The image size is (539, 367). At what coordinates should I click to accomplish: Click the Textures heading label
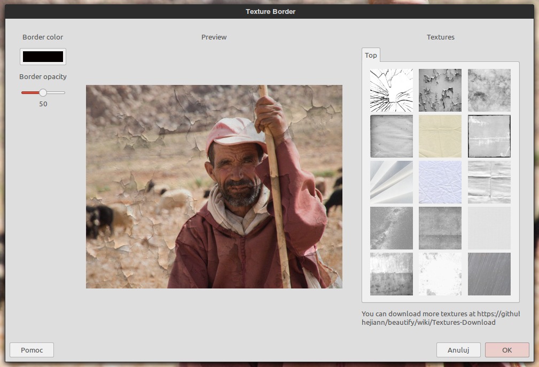pyautogui.click(x=440, y=37)
